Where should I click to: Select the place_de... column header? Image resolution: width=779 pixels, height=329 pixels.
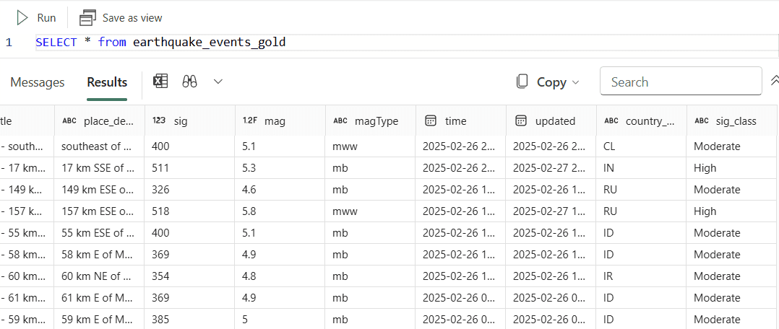pyautogui.click(x=100, y=120)
